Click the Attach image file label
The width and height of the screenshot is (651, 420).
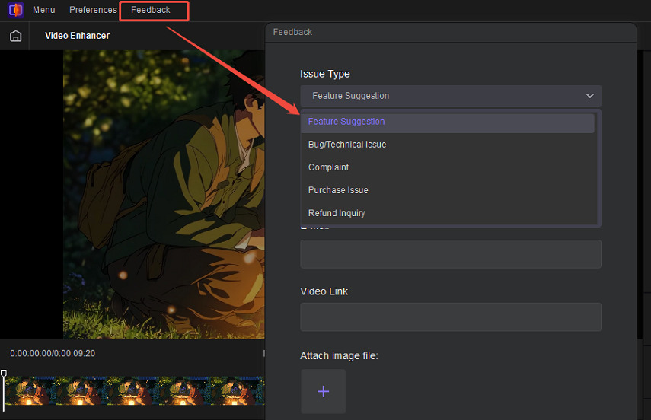click(x=339, y=355)
